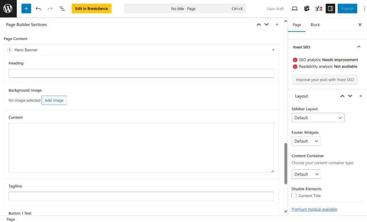This screenshot has height=222, width=367.
Task: Open the Options menu via three dots
Action: (x=363, y=8)
